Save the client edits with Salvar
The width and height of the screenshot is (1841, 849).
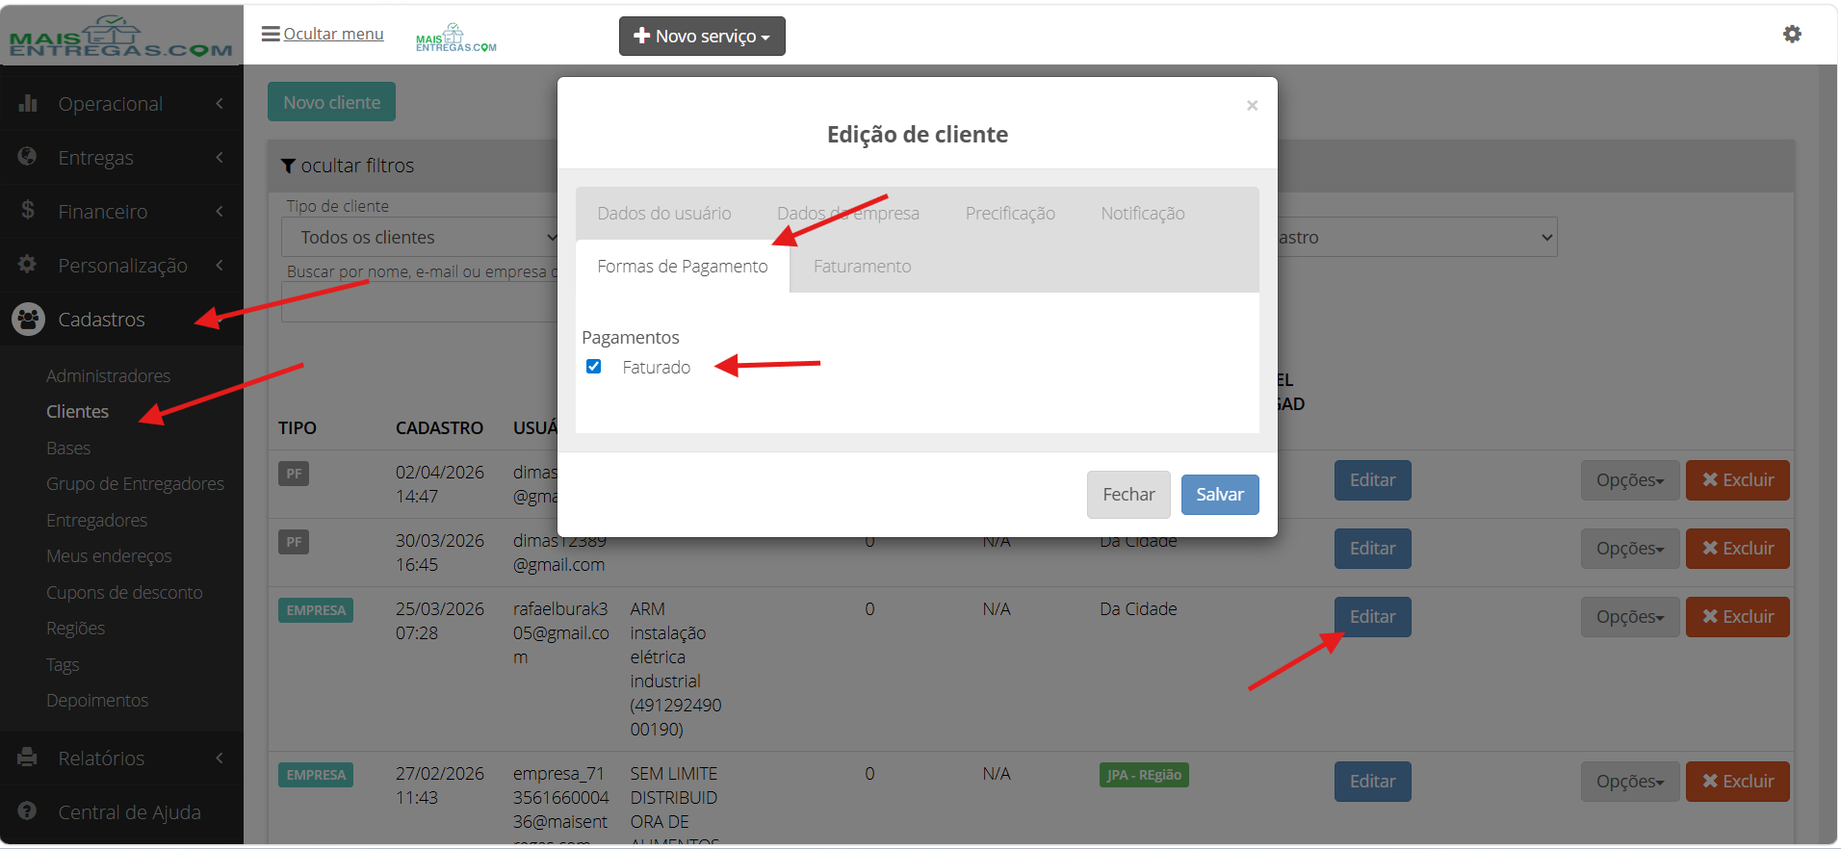click(1220, 495)
